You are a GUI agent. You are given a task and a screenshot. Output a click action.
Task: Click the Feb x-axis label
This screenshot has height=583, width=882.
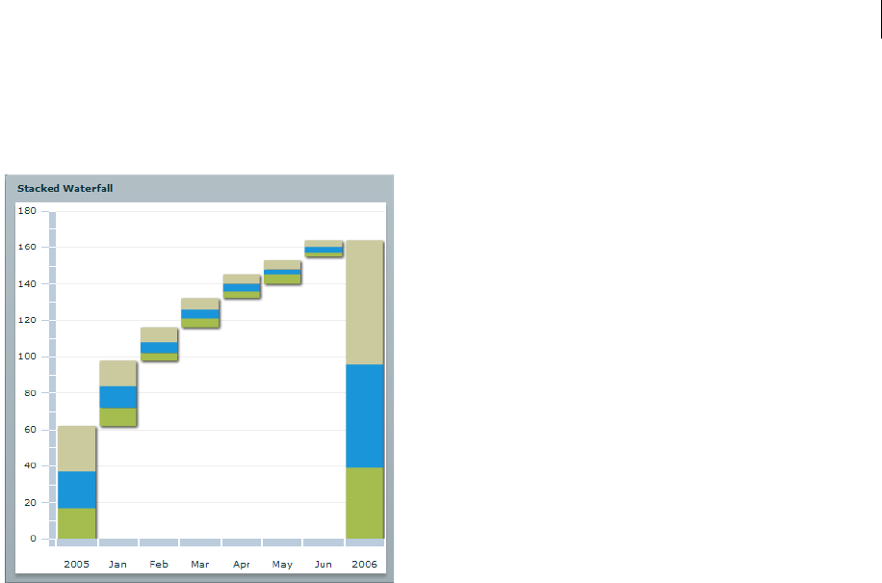159,564
